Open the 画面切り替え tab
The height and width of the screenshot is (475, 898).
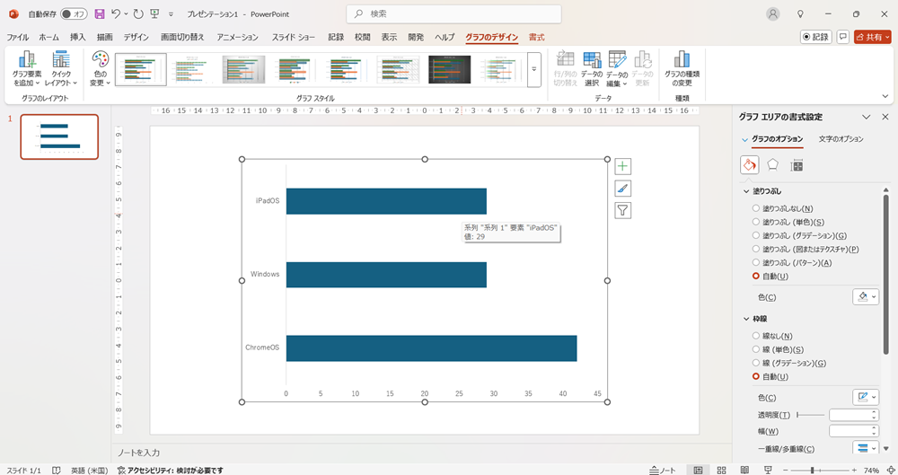click(182, 37)
